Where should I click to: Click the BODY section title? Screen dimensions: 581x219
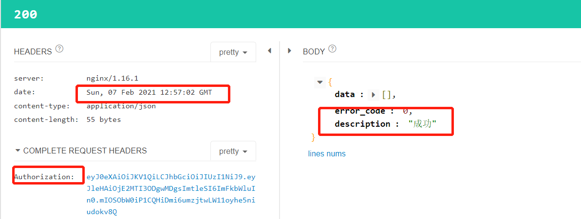point(314,52)
